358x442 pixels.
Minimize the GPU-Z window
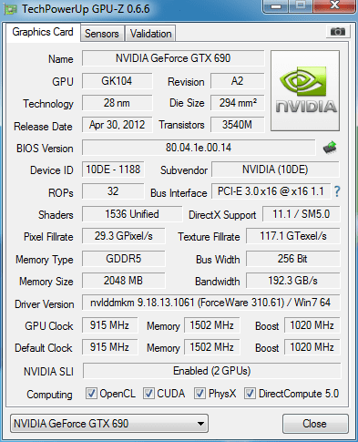pos(276,6)
